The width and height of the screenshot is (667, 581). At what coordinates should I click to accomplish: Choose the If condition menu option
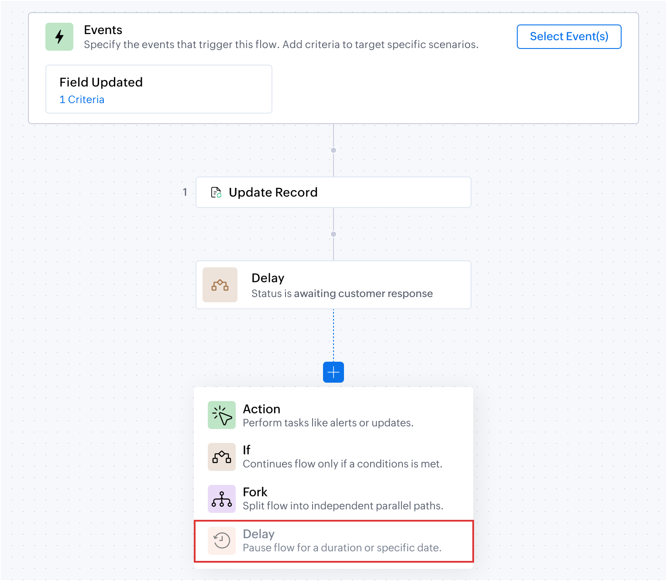[333, 457]
